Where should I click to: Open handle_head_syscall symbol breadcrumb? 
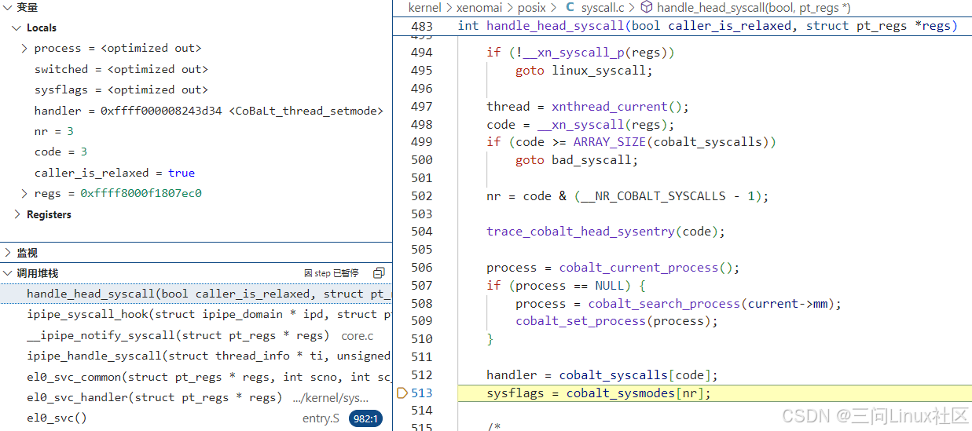point(754,8)
